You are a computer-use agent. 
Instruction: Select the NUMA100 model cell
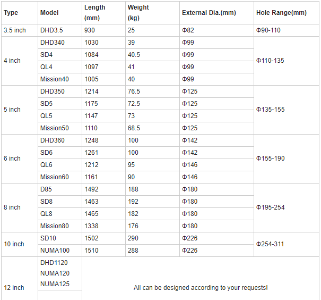coord(54,251)
